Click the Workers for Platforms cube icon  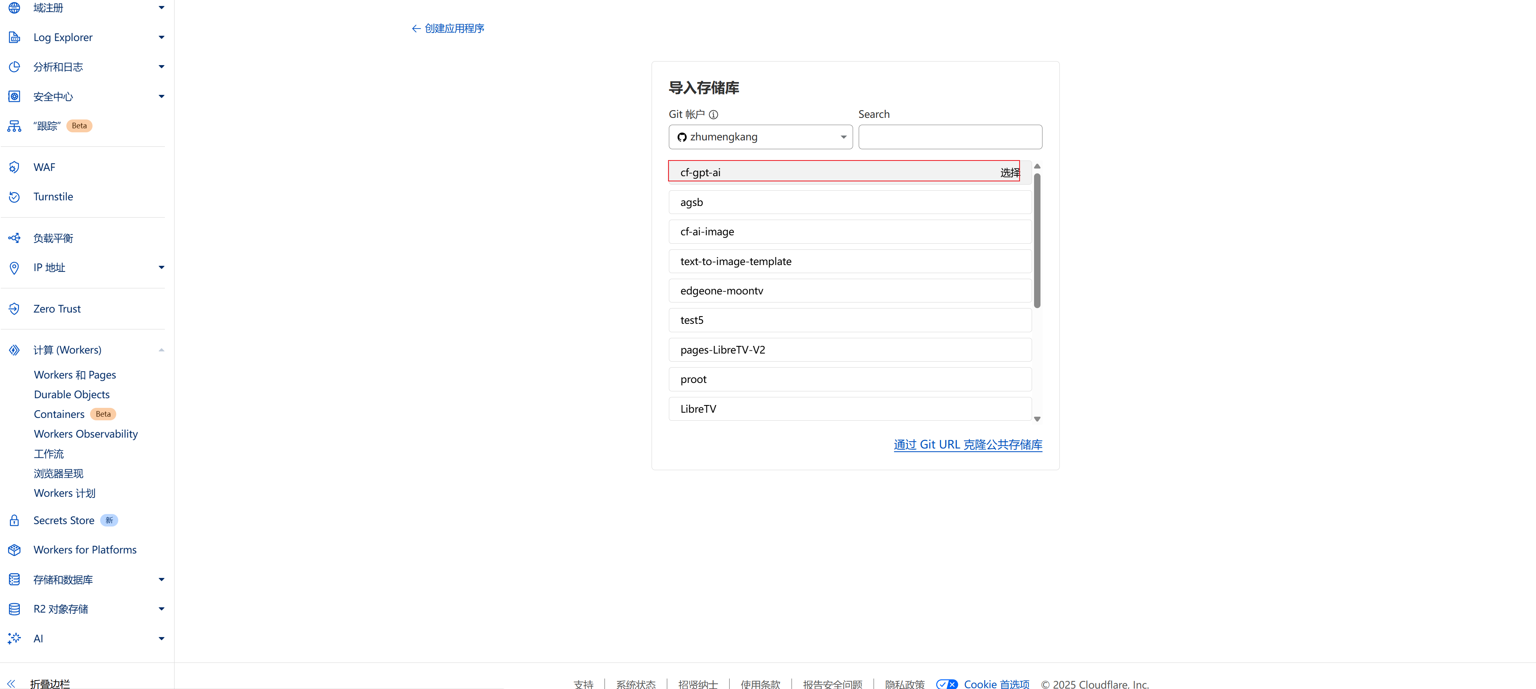coord(14,550)
